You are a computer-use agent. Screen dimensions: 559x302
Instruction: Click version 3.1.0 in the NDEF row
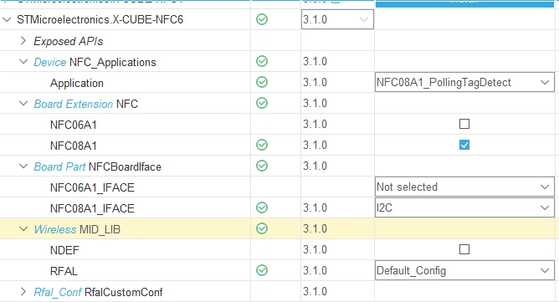(x=315, y=249)
